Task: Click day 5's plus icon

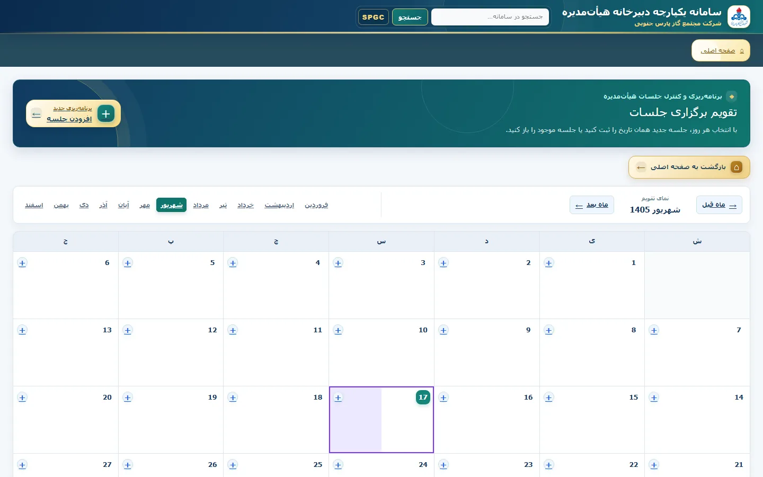Action: [x=128, y=263]
